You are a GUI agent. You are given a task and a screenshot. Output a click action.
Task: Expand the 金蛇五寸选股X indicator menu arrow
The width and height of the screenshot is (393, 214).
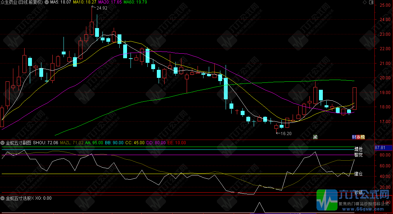tap(2, 198)
